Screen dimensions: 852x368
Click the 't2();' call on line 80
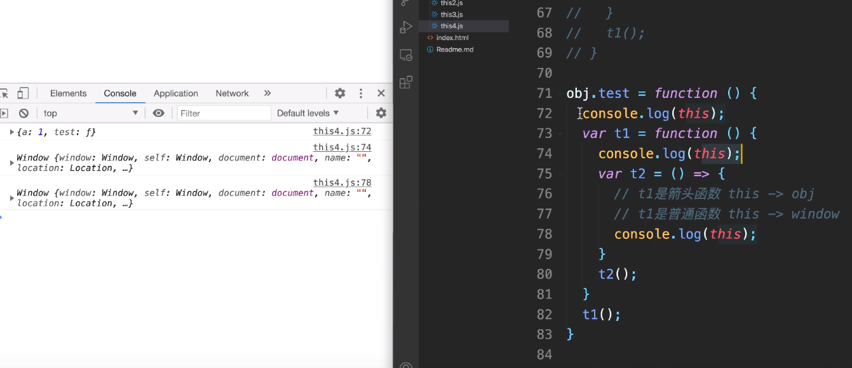[618, 274]
